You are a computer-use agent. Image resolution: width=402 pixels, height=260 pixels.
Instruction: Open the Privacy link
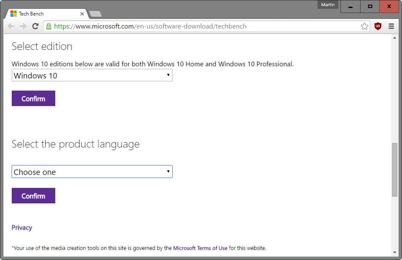point(22,227)
